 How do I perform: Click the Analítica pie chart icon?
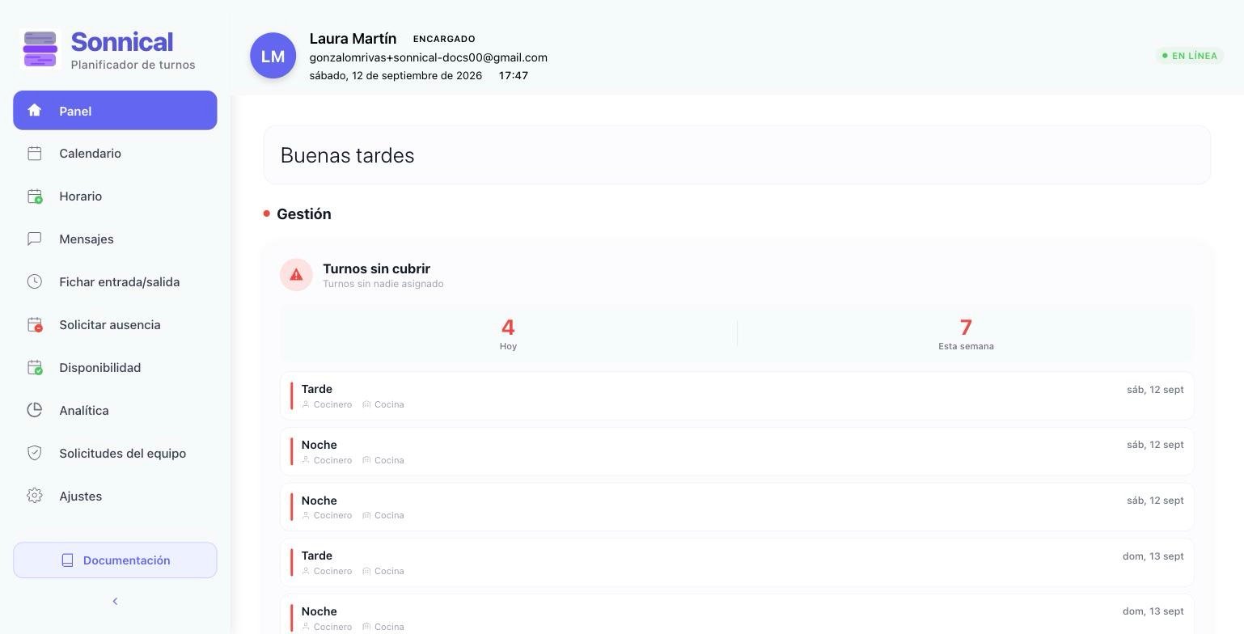(x=34, y=410)
